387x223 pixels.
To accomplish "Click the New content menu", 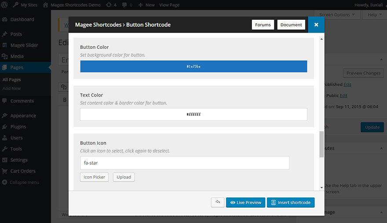I will coord(146,5).
